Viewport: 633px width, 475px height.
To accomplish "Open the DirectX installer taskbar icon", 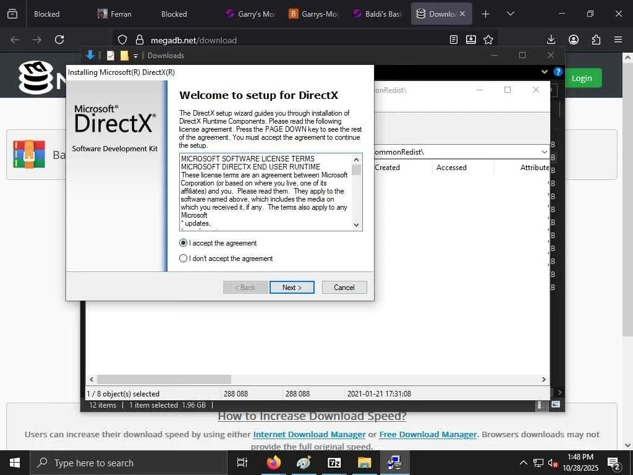I will (x=394, y=463).
